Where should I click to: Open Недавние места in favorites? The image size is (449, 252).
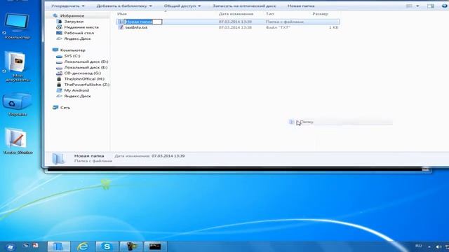tap(81, 27)
